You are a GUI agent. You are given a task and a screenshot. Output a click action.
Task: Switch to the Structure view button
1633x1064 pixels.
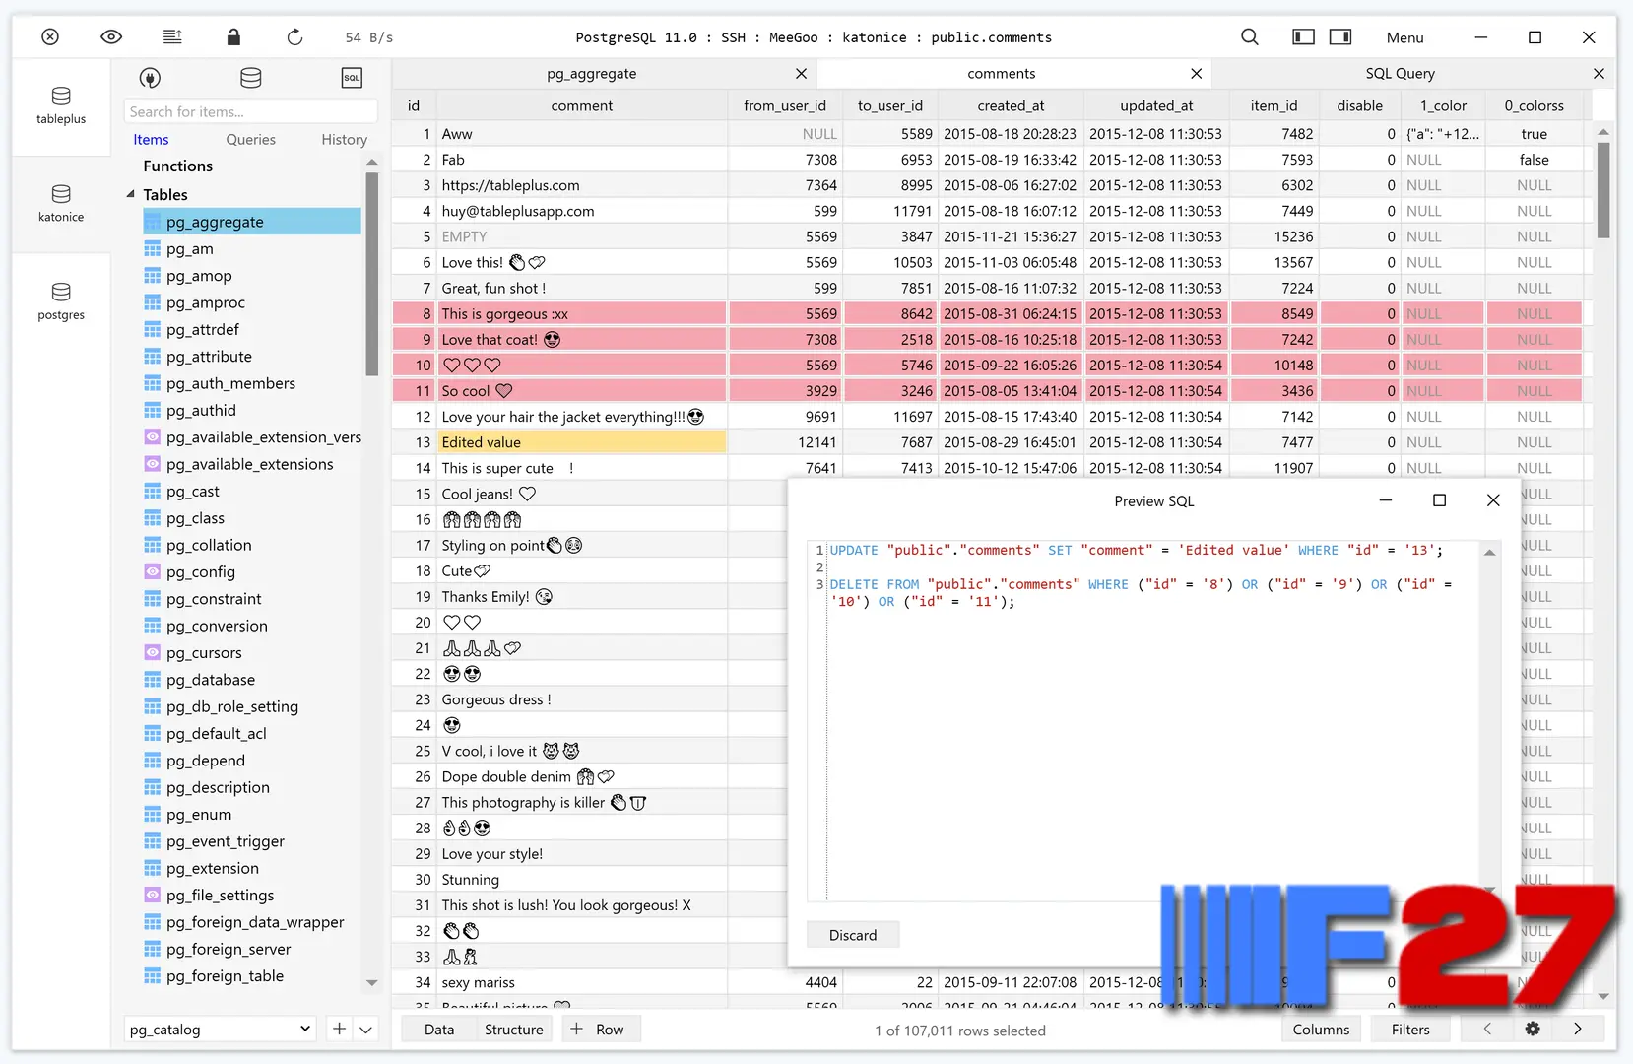514,1030
